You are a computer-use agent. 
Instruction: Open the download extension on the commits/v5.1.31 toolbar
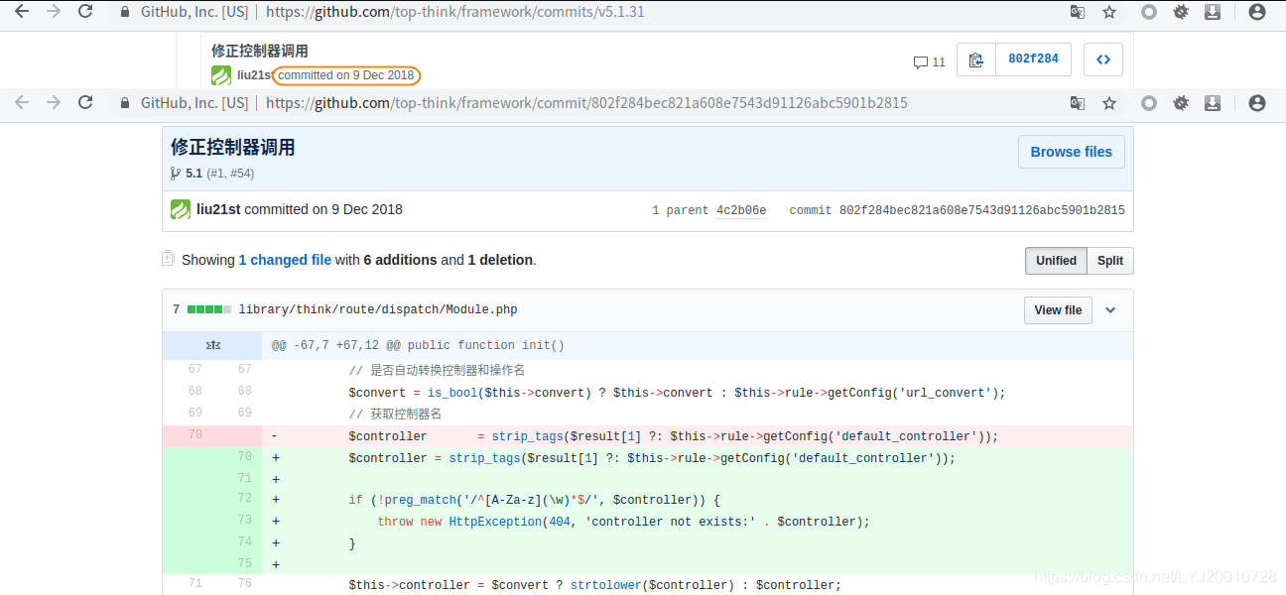tap(1213, 12)
